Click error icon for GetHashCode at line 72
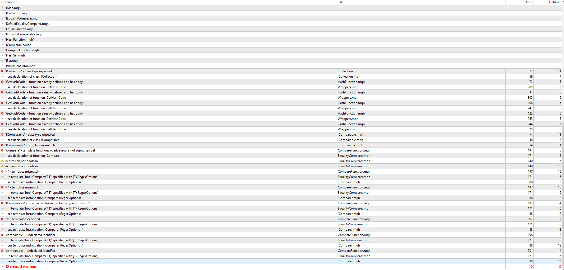The height and width of the screenshot is (270, 564). (2, 82)
